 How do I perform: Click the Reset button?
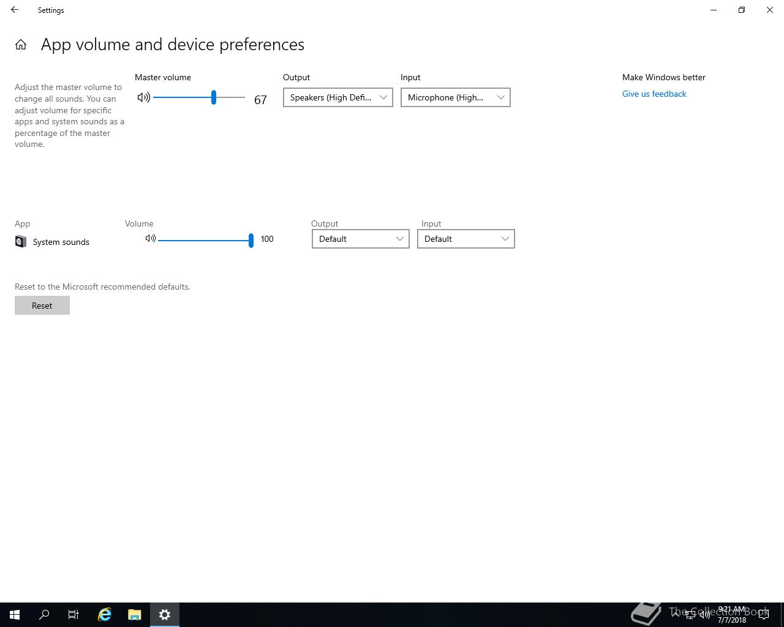[x=42, y=306]
